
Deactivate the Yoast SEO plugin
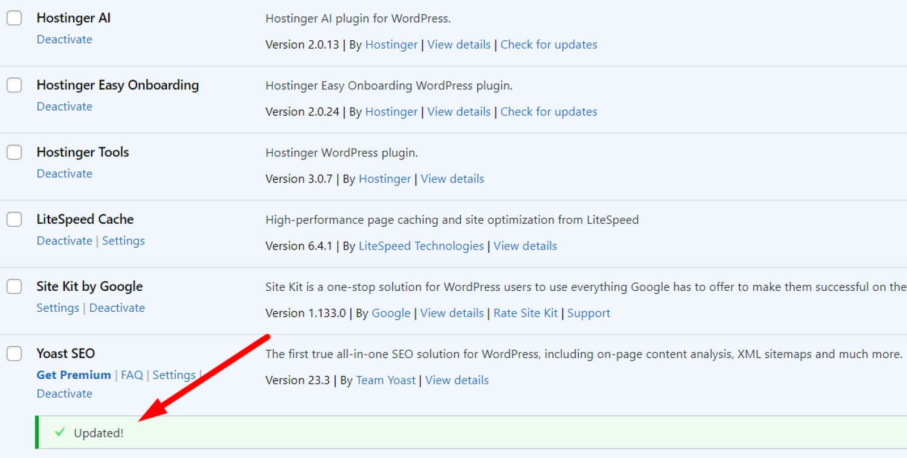click(65, 393)
